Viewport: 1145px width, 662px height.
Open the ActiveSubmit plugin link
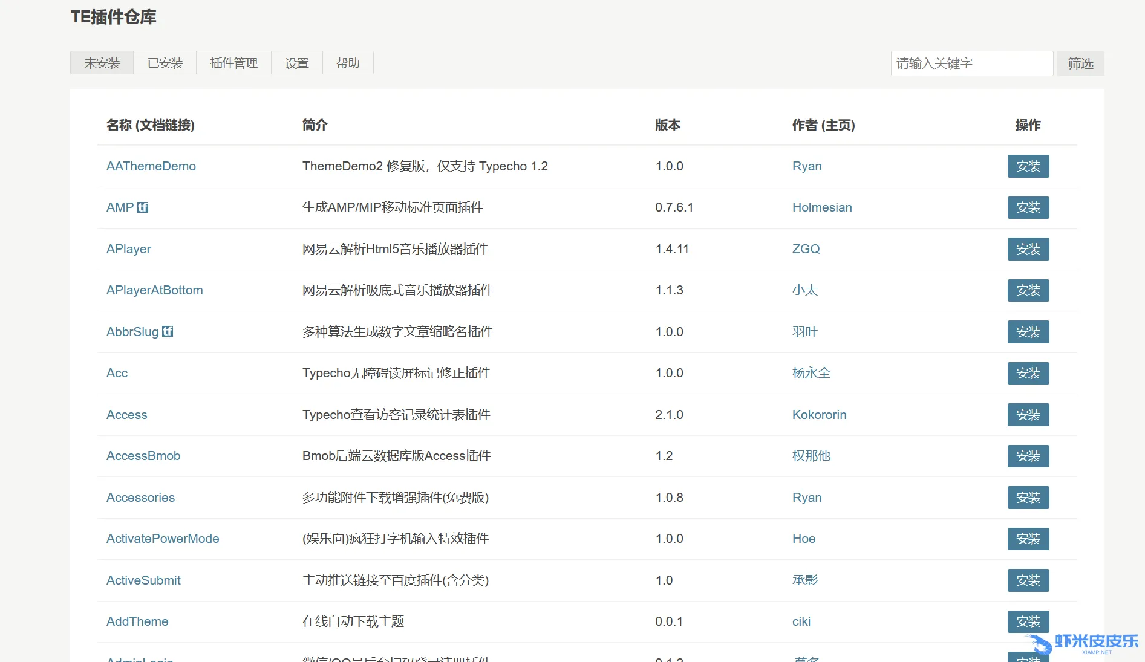coord(143,580)
